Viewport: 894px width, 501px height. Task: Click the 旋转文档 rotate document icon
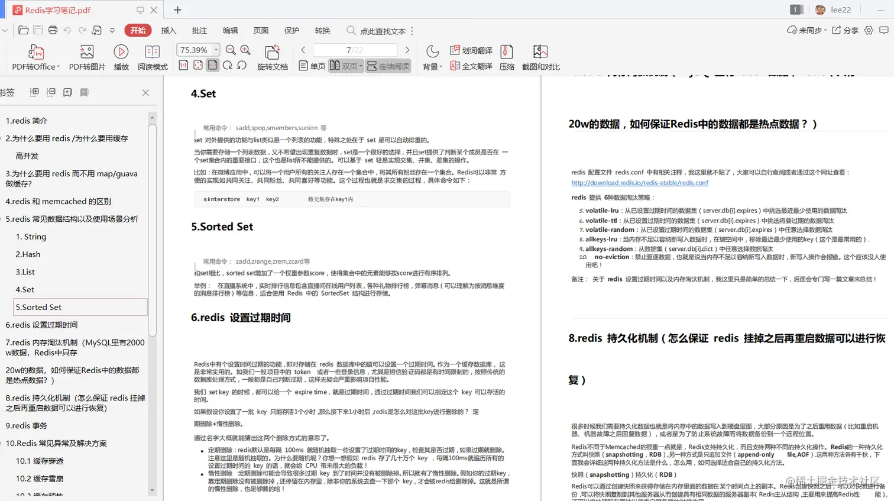273,57
